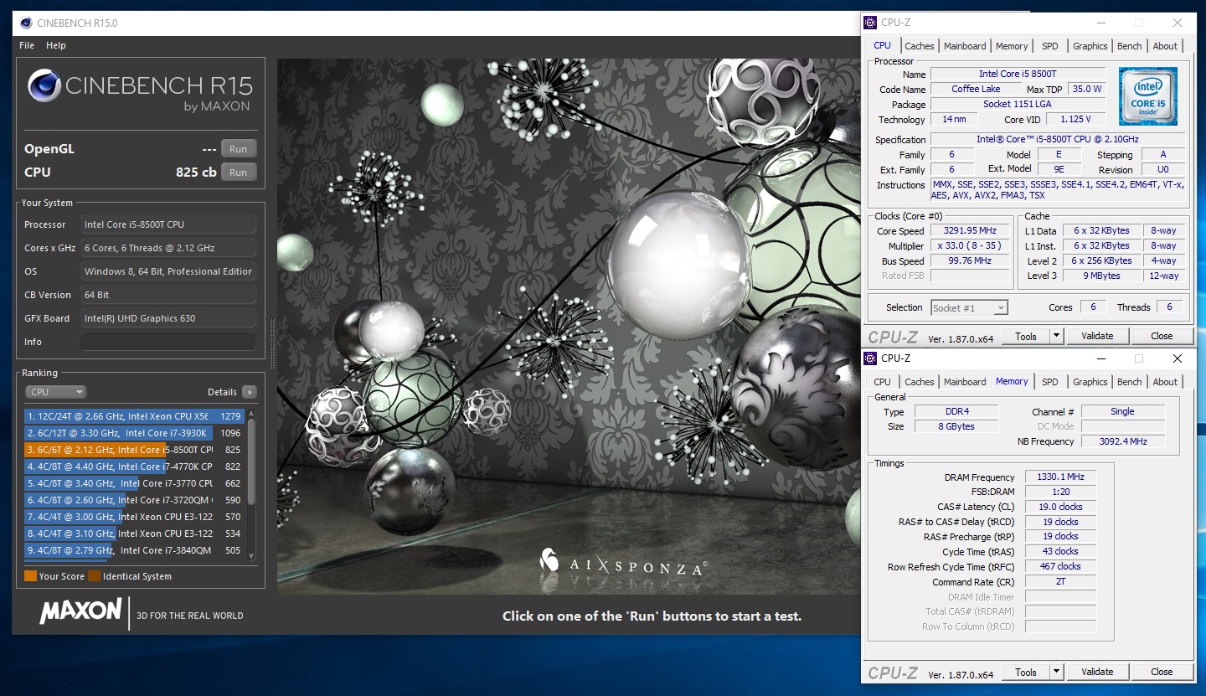Screen dimensions: 1206x696
Task: Click Close button in lower CPU-Z
Action: coord(1162,672)
